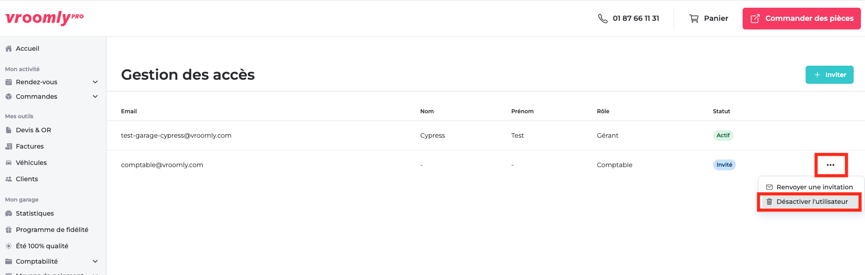
Task: Click the Factures sidebar icon
Action: coord(8,146)
